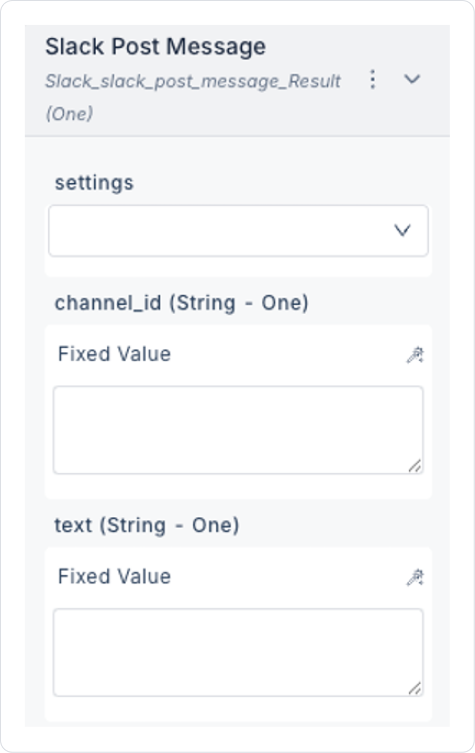
Task: Click the magic wand icon for channel_id
Action: click(x=415, y=355)
